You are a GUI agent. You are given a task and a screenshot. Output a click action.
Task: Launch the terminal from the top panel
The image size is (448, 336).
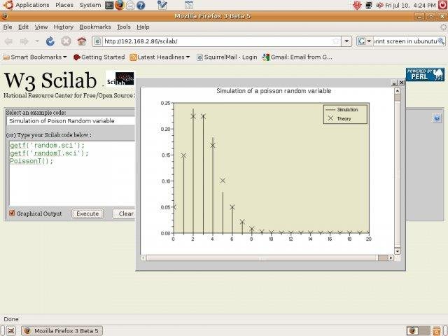(x=109, y=5)
